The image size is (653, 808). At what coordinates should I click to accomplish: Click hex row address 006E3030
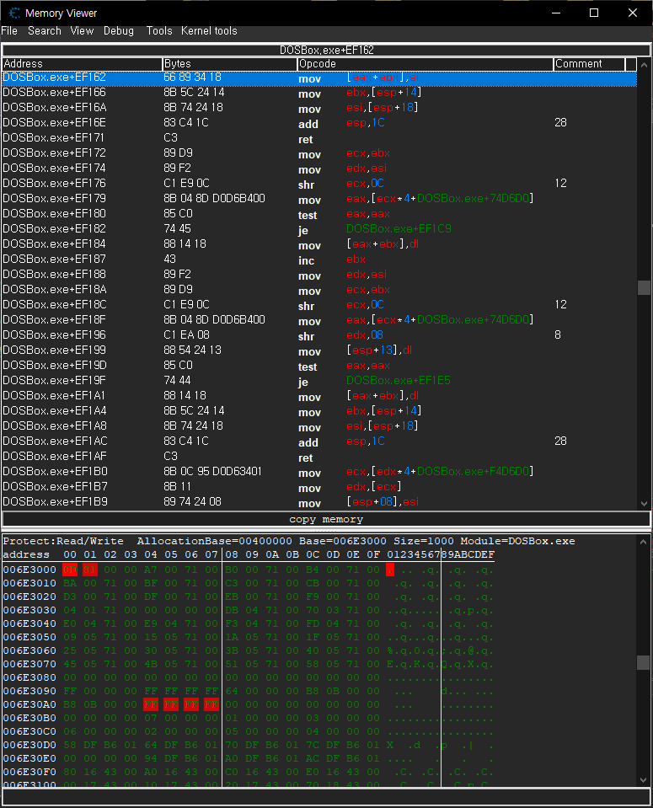[x=29, y=610]
